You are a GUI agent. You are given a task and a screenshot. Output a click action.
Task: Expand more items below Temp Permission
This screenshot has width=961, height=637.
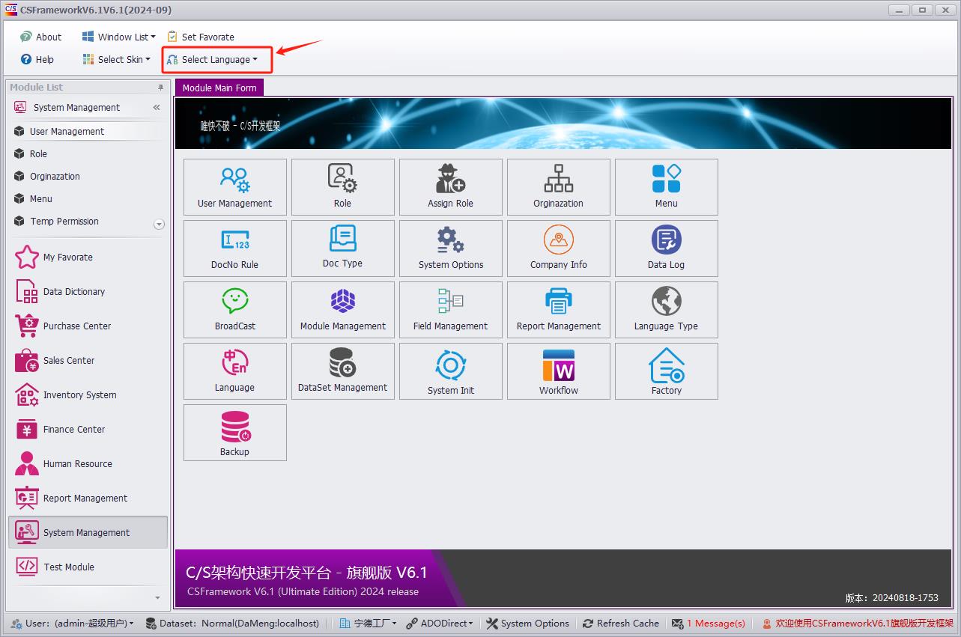click(158, 224)
